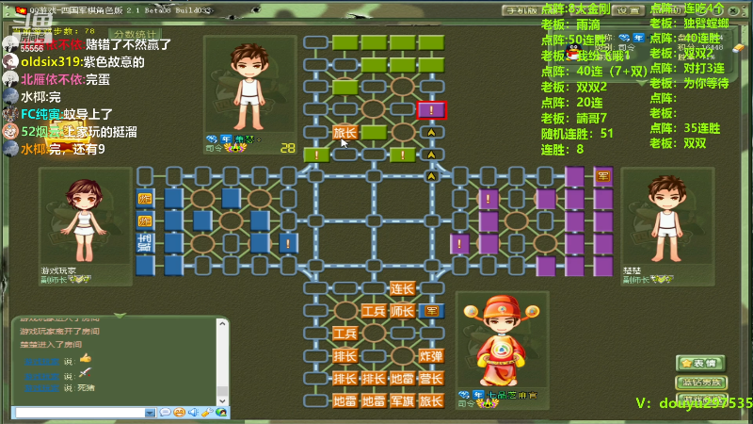
Task: Click the QQ penguin icon
Action: tap(572, 52)
